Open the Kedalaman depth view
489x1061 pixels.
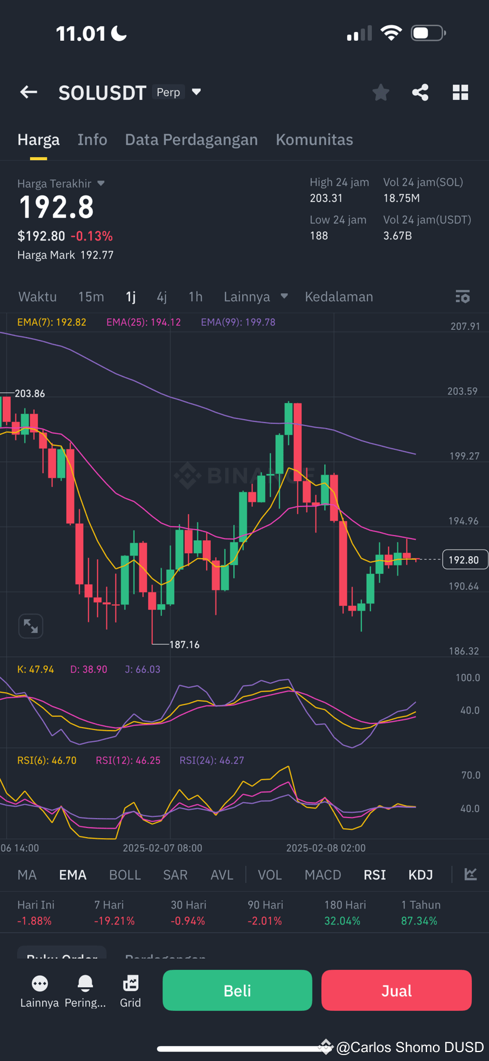(x=339, y=297)
